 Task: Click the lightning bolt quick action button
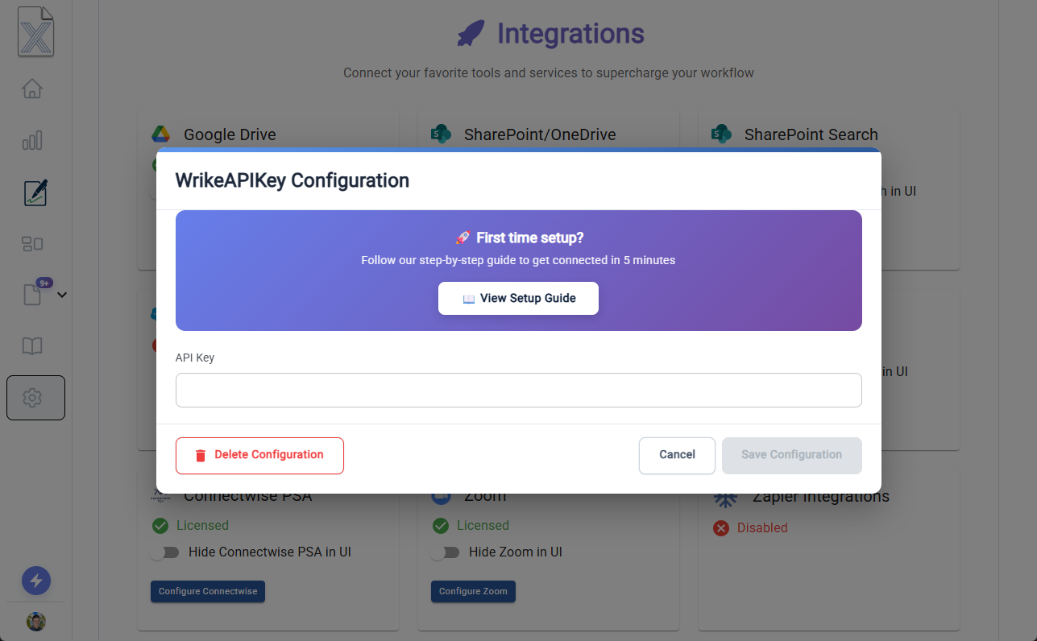tap(36, 581)
